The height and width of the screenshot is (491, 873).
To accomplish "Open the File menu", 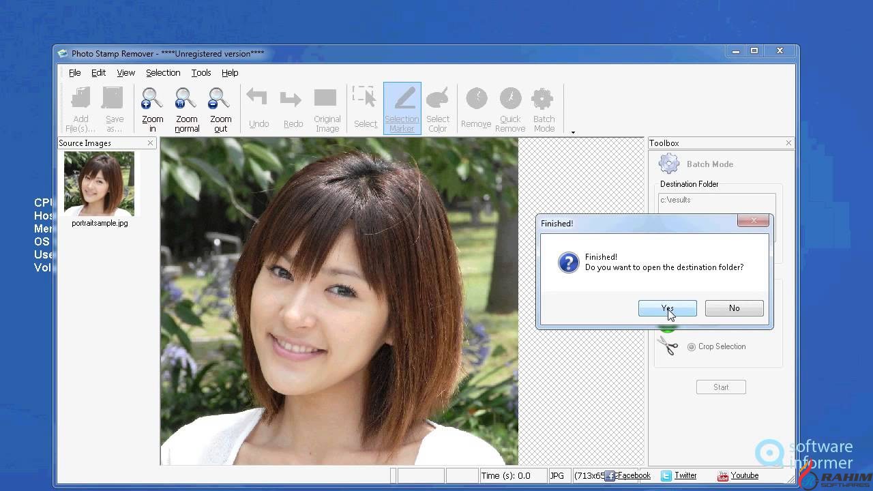I will coord(74,72).
